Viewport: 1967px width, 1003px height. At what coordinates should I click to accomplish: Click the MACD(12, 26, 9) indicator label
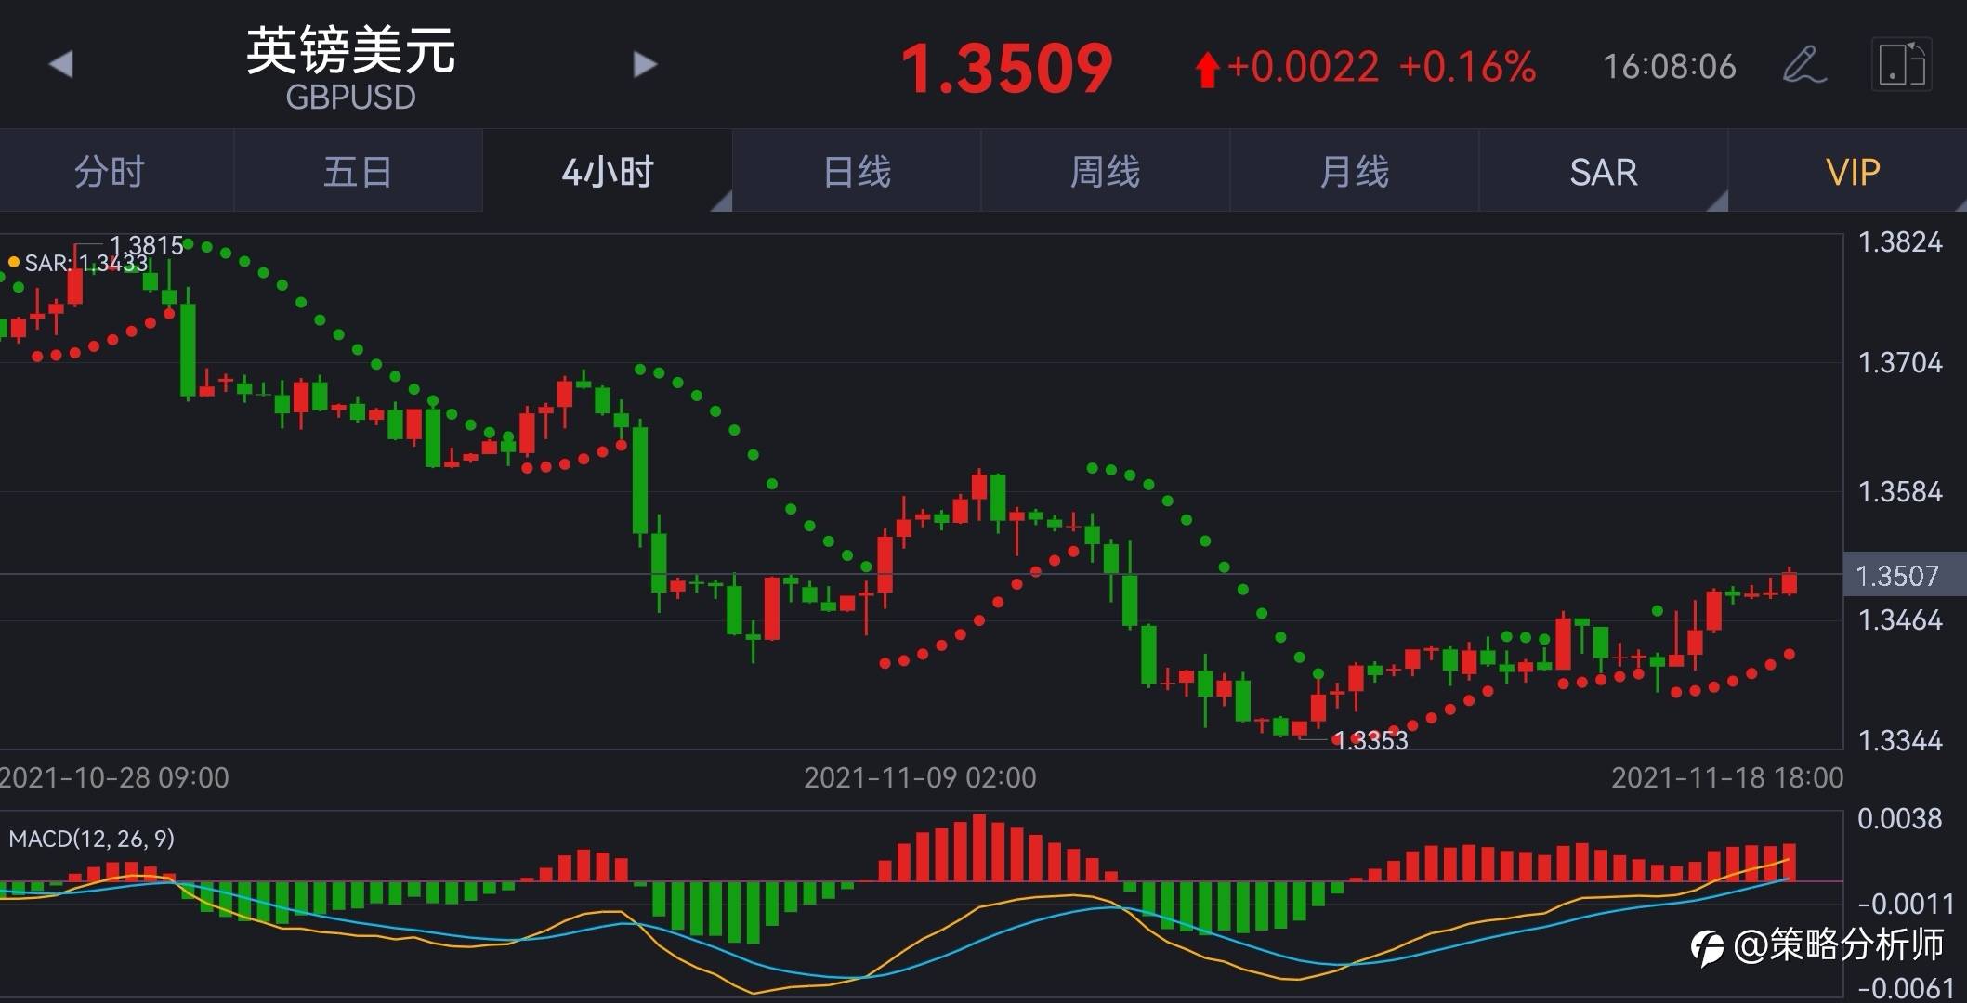point(91,839)
